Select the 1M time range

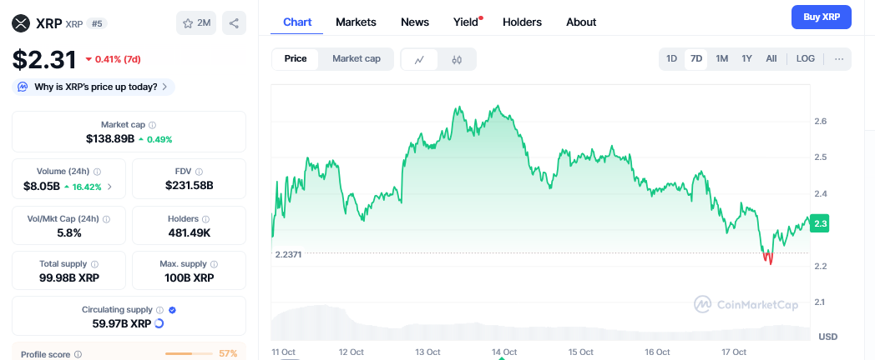pos(721,58)
